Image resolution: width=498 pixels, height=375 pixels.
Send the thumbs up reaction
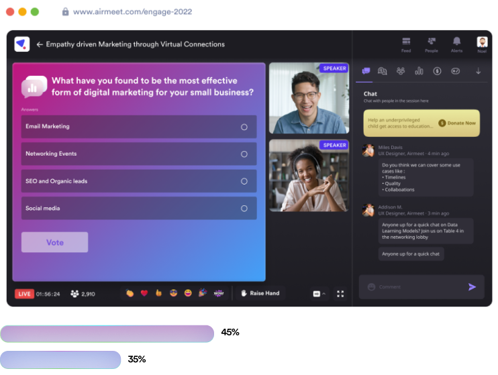[159, 293]
